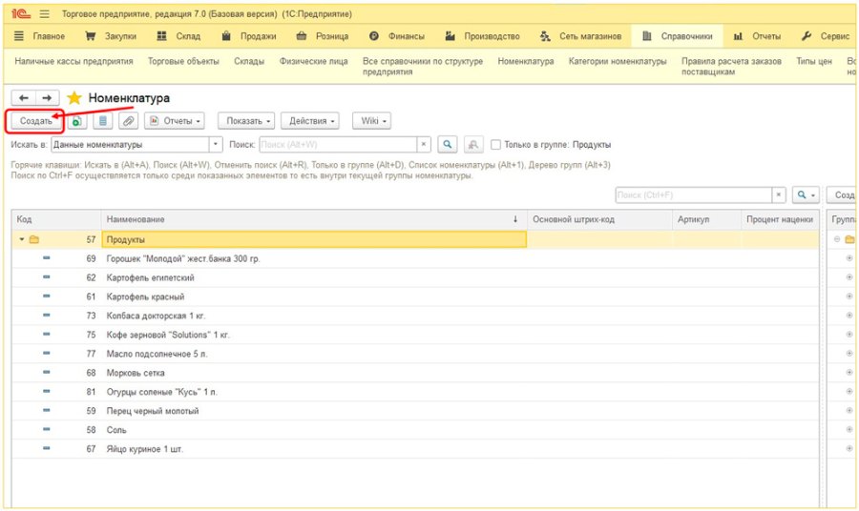Image resolution: width=859 pixels, height=511 pixels.
Task: Click the yellow favorites star next to Номенклатура
Action: click(x=73, y=98)
